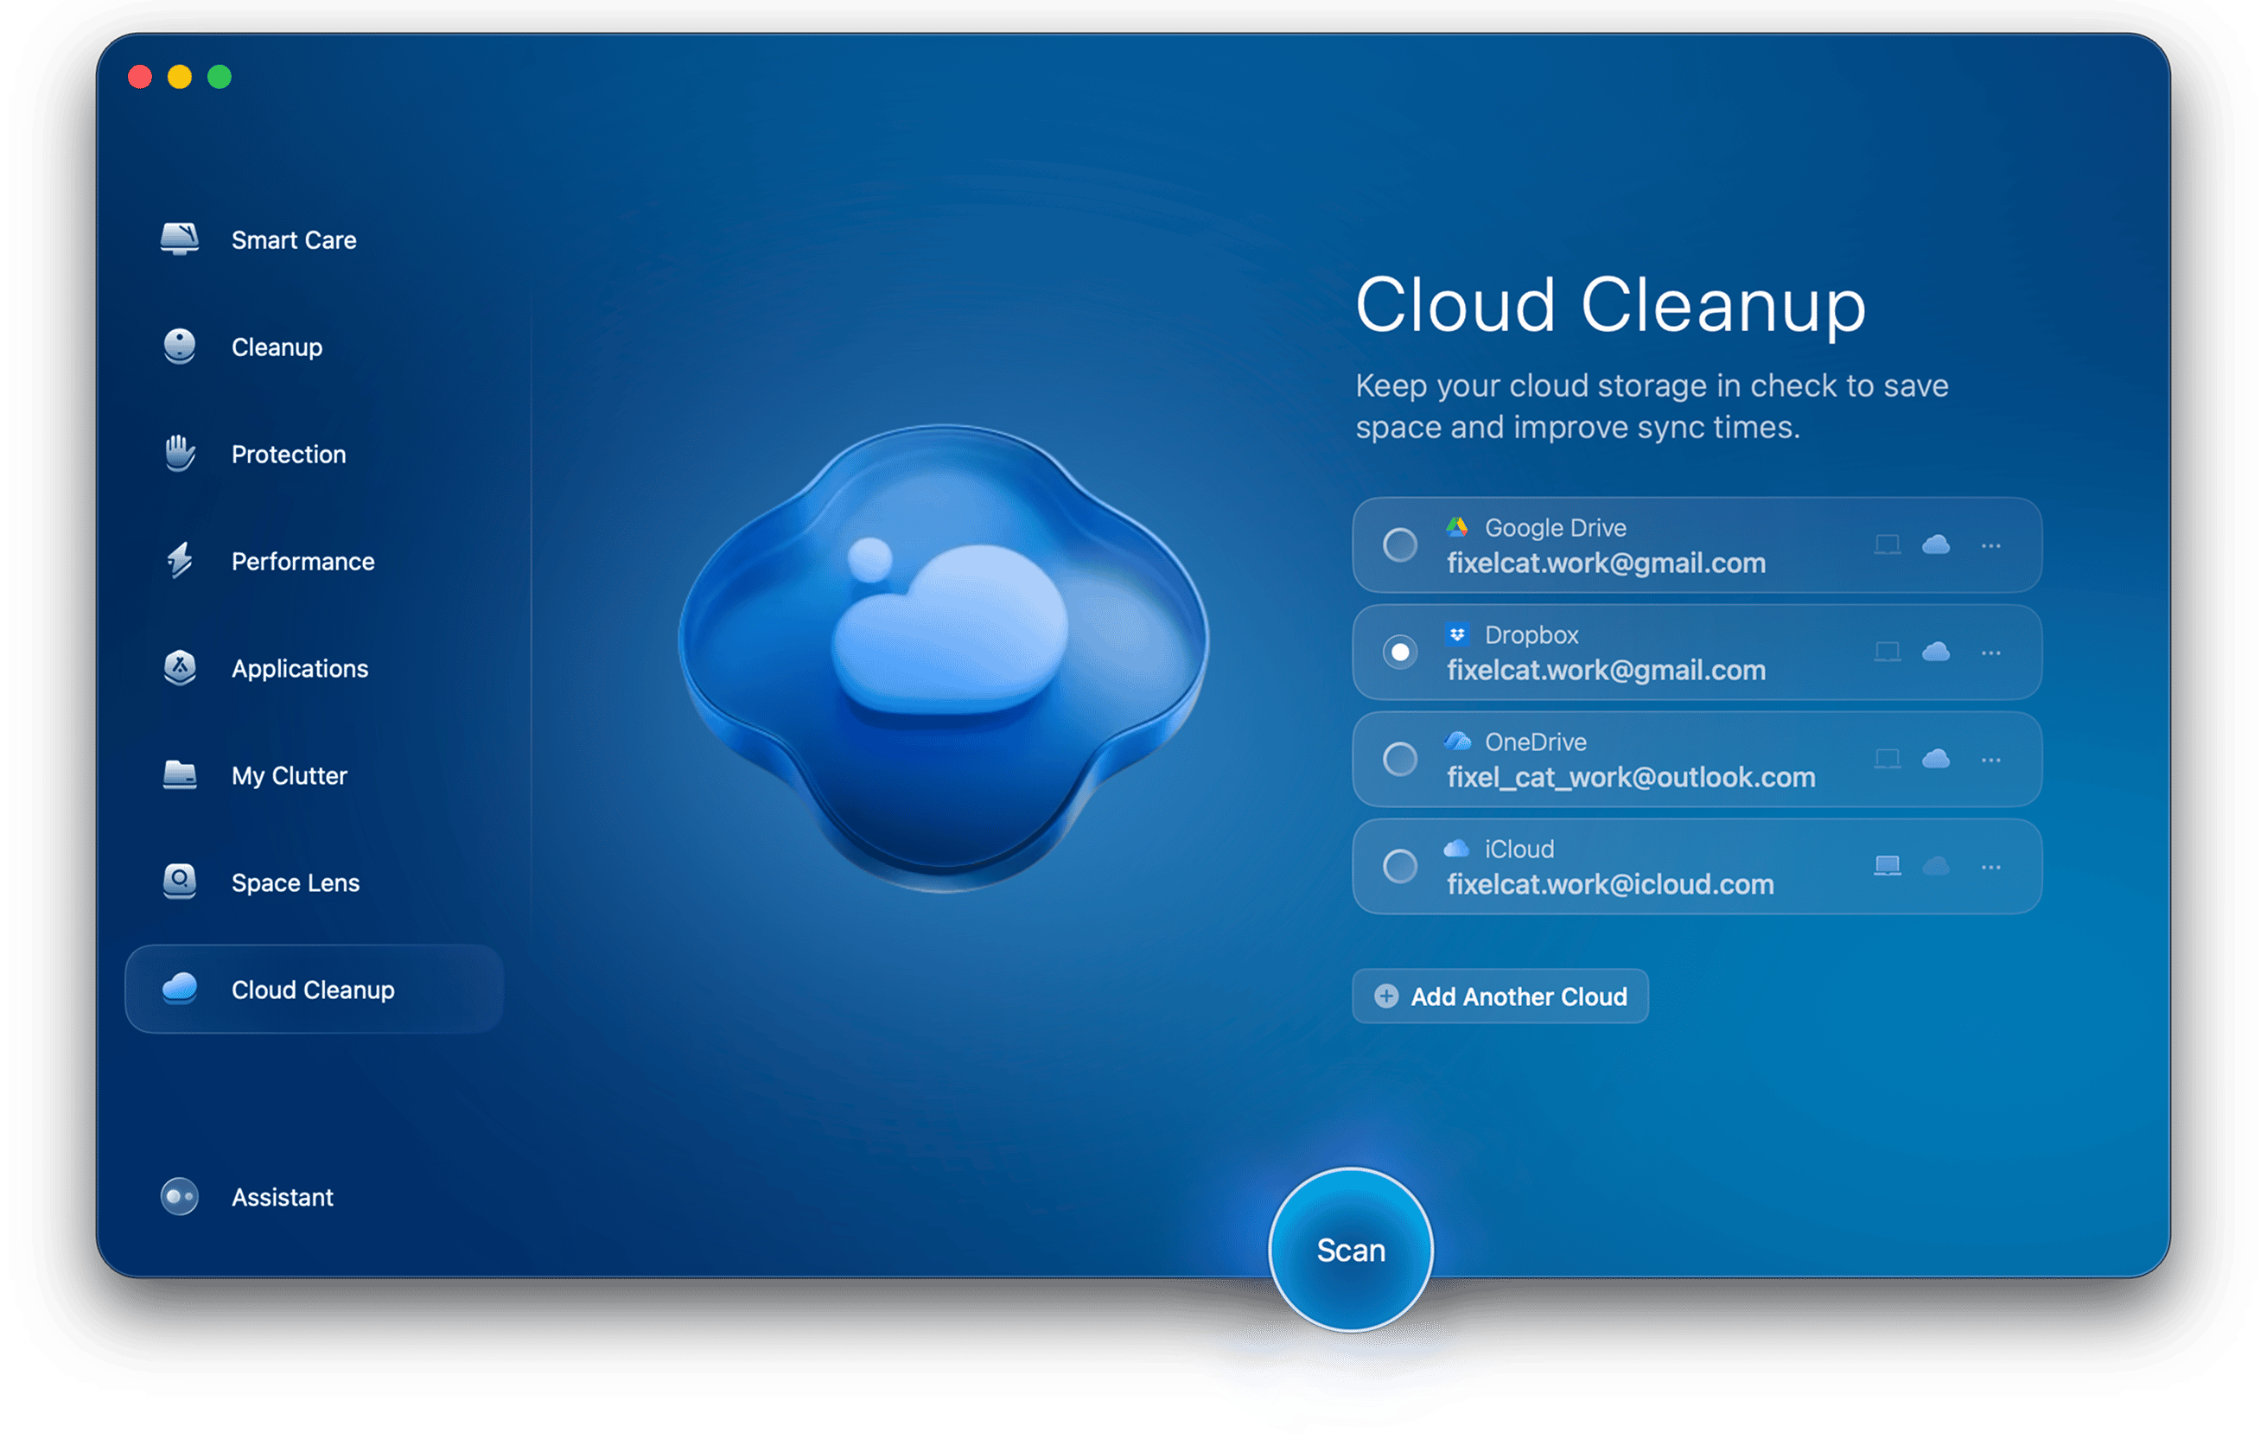This screenshot has width=2267, height=1439.
Task: Open the ellipsis menu on Google Drive row
Action: pyautogui.click(x=1991, y=545)
